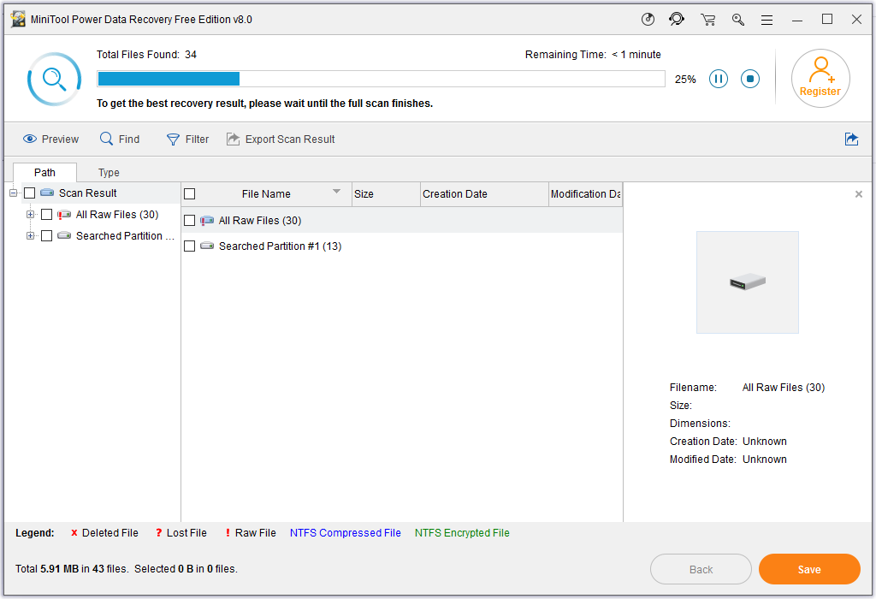Click the Register icon
This screenshot has height=599, width=876.
[820, 78]
